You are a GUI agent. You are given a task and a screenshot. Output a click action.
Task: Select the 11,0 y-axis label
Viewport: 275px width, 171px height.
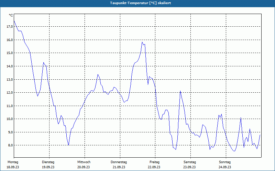[x=10, y=106]
